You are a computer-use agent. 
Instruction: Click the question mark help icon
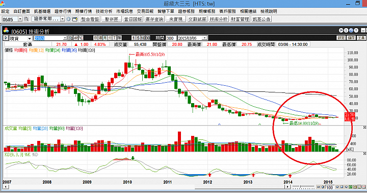tap(356, 31)
